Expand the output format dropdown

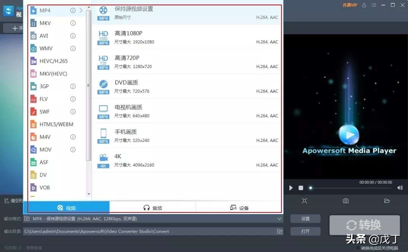pos(280,219)
